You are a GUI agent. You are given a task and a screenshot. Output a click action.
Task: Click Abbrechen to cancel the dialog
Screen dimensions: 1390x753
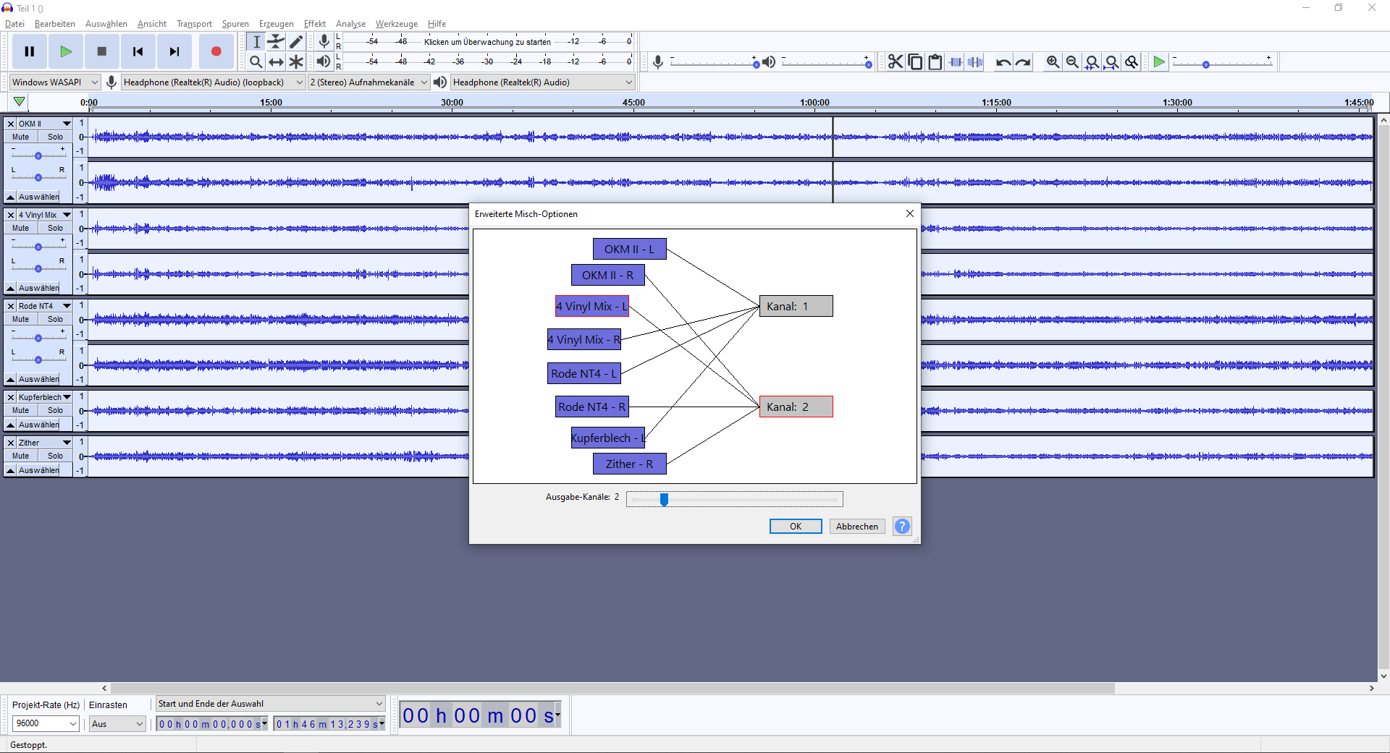click(856, 526)
